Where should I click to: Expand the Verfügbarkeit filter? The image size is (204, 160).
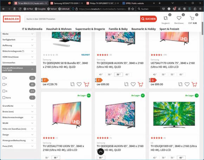click(x=19, y=39)
